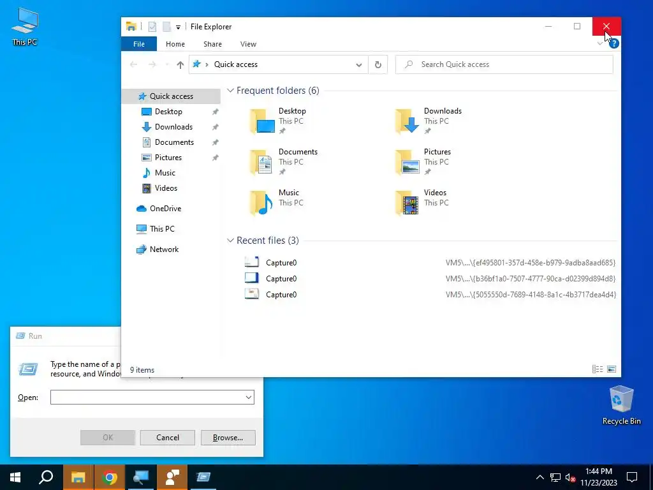Open the Customize Quick Access Toolbar dropdown
653x490 pixels.
178,27
